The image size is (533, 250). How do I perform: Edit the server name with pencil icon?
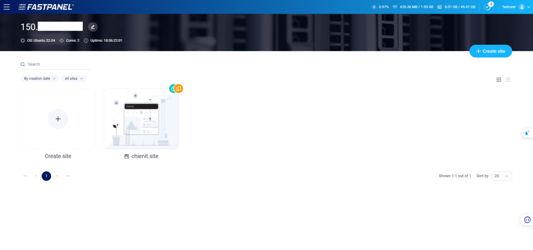click(93, 27)
